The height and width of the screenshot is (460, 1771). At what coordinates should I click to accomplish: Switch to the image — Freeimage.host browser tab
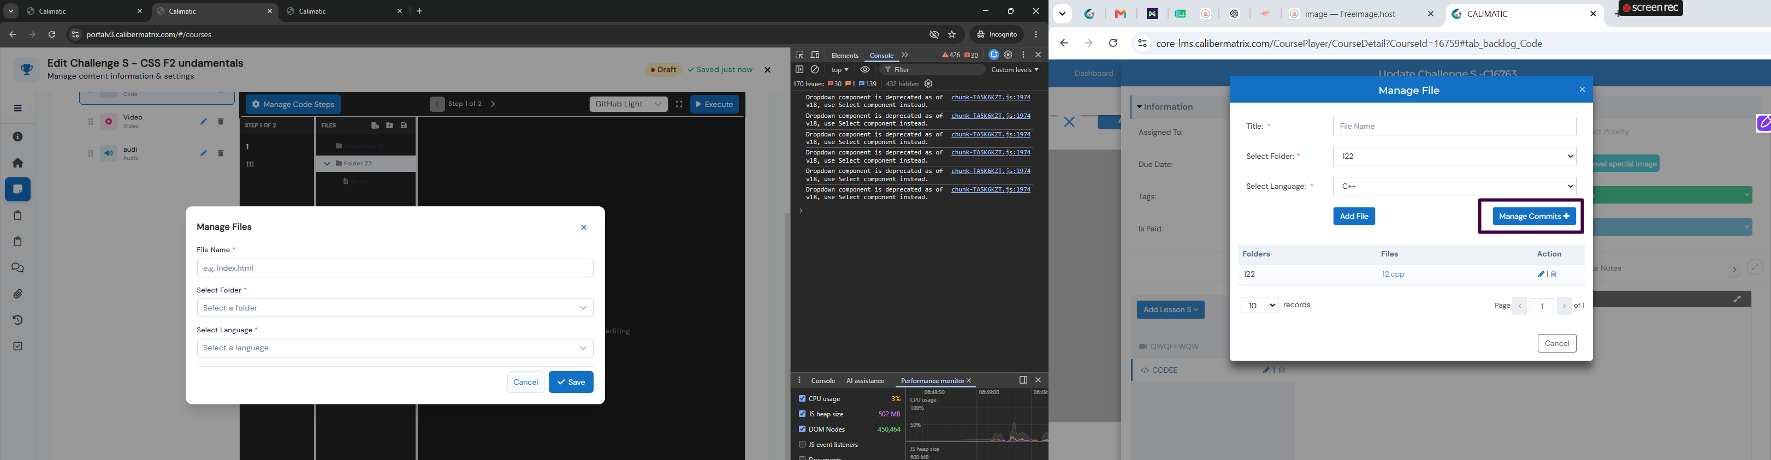click(1360, 14)
